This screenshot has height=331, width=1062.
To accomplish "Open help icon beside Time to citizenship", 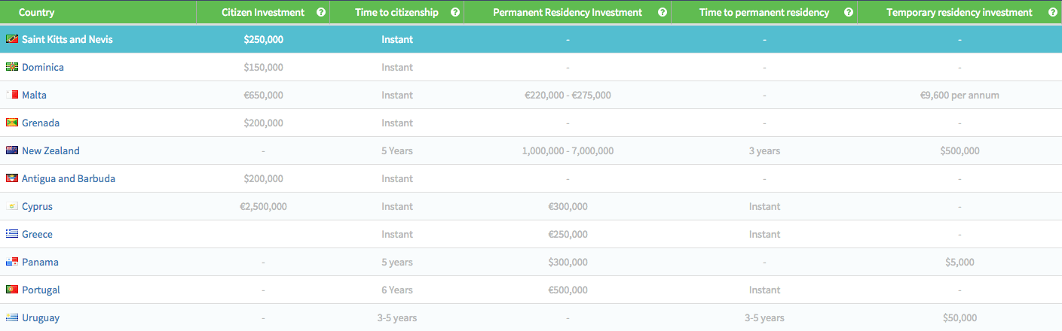I will (x=454, y=12).
